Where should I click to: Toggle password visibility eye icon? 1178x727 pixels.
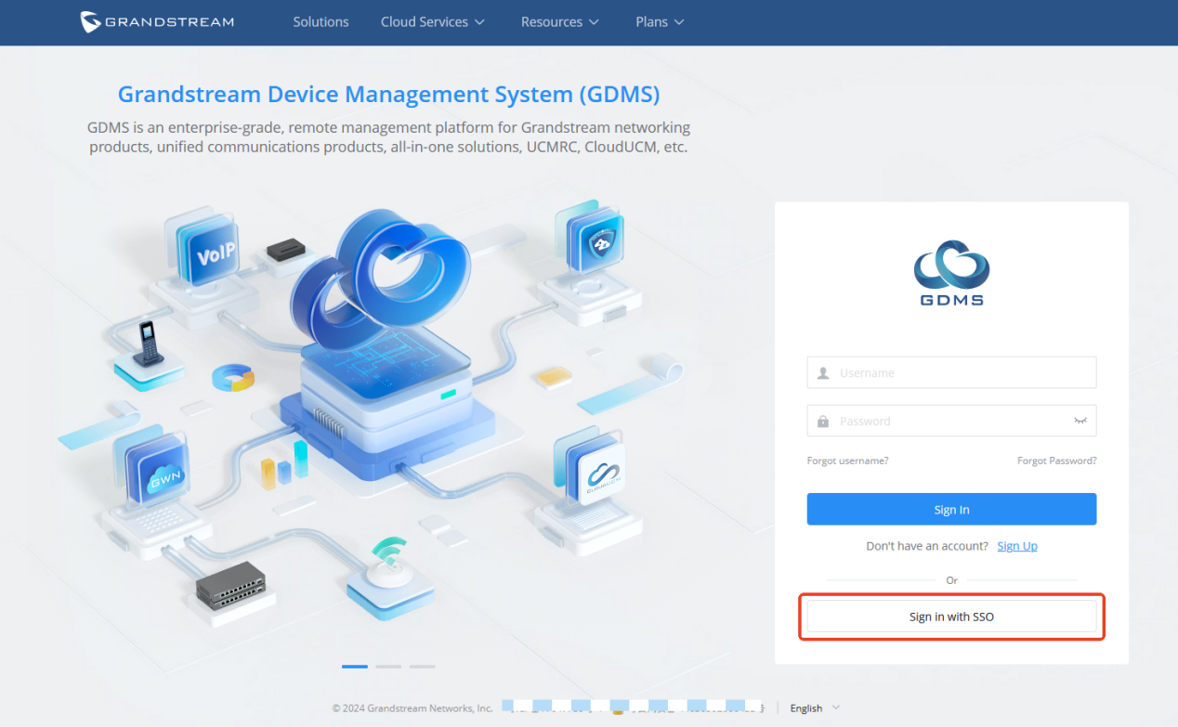click(x=1080, y=421)
